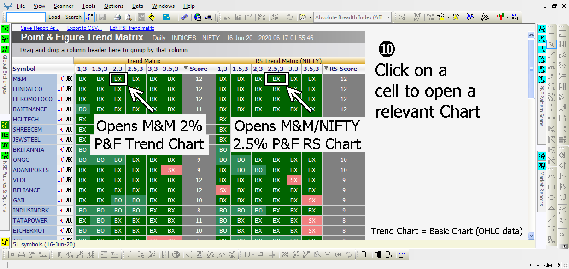Screen dimensions: 569x269
Task: Open the Score column filter arrow
Action: pos(186,69)
